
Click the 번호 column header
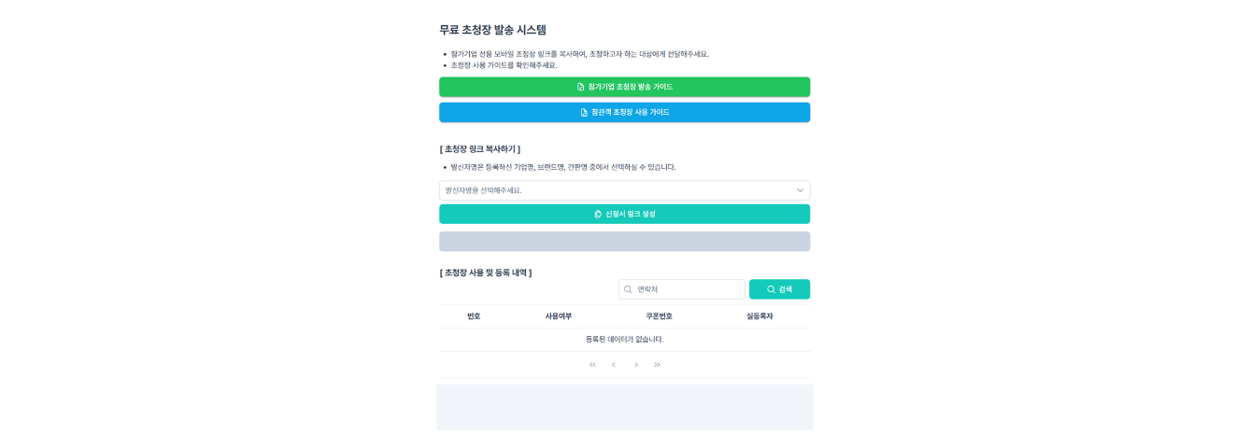pos(474,316)
